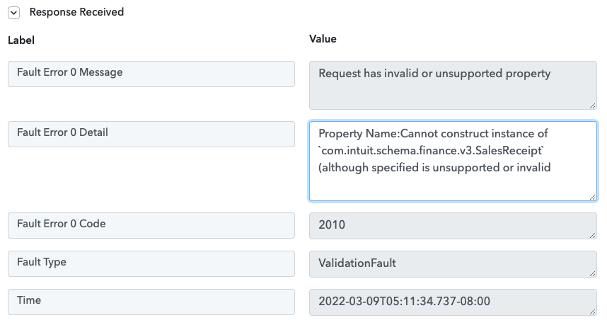Grab resize handle of the 2010 code box
The width and height of the screenshot is (607, 325).
click(x=593, y=235)
